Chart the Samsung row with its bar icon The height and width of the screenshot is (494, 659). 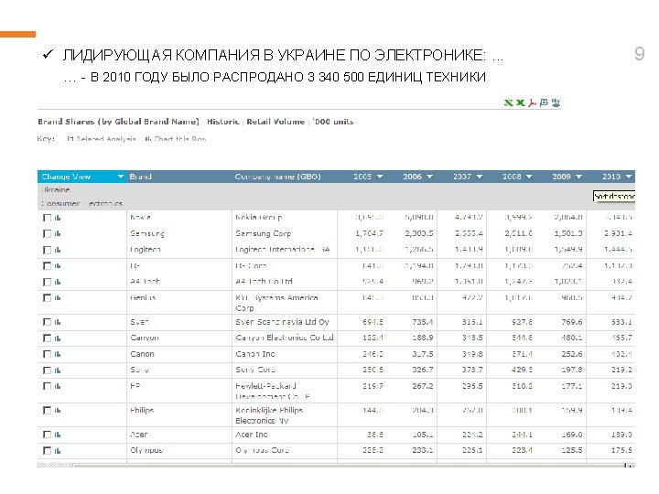[x=58, y=233]
